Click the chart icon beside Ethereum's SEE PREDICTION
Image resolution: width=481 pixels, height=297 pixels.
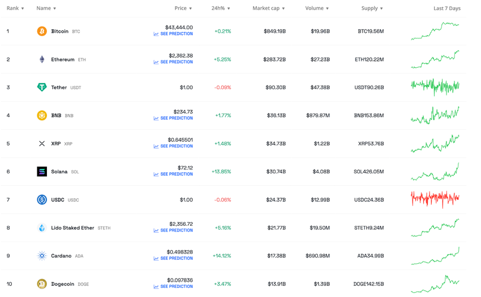pyautogui.click(x=156, y=62)
